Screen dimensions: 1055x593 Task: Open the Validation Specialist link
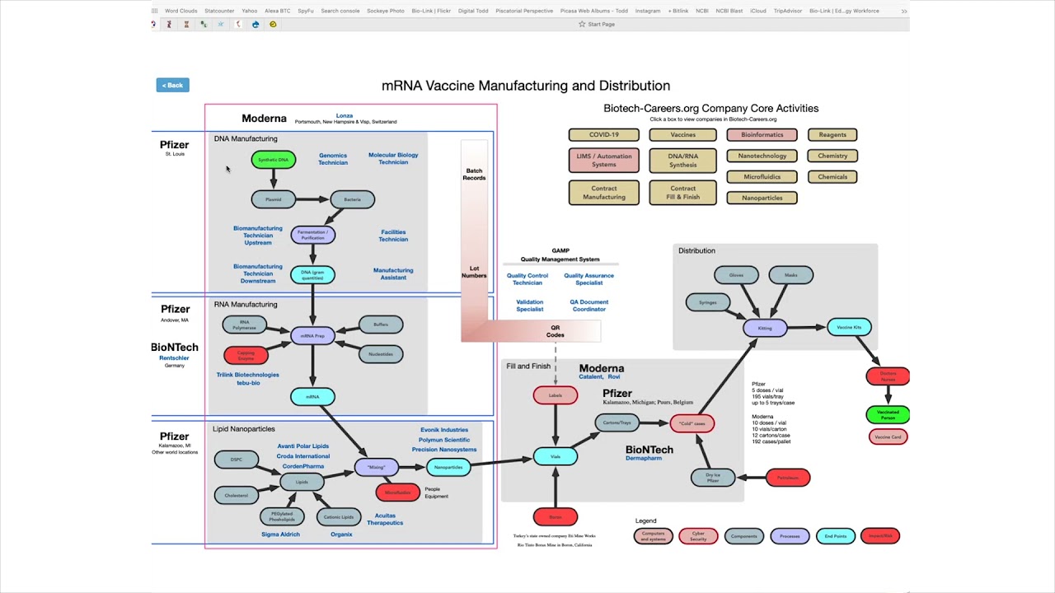tap(529, 306)
